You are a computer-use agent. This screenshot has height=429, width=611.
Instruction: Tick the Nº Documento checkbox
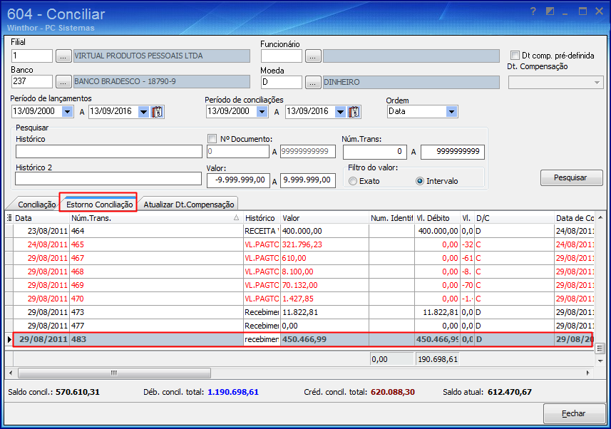point(212,139)
